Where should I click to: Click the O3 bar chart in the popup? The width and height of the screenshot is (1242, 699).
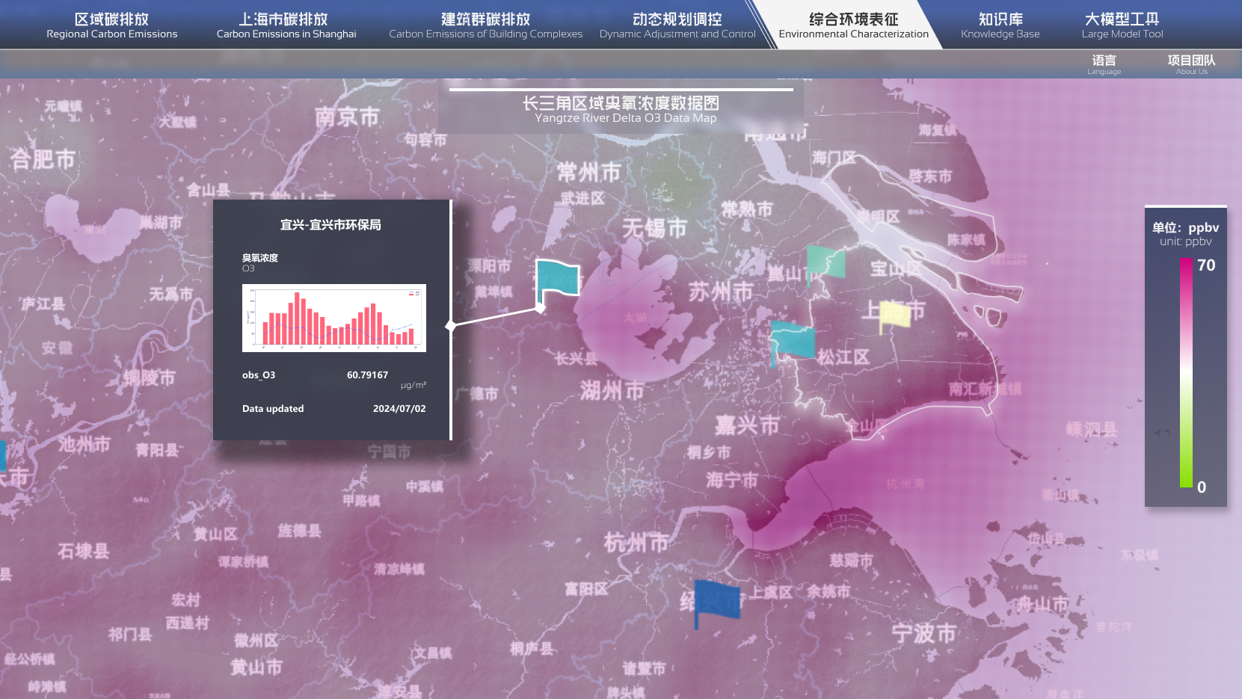[334, 318]
